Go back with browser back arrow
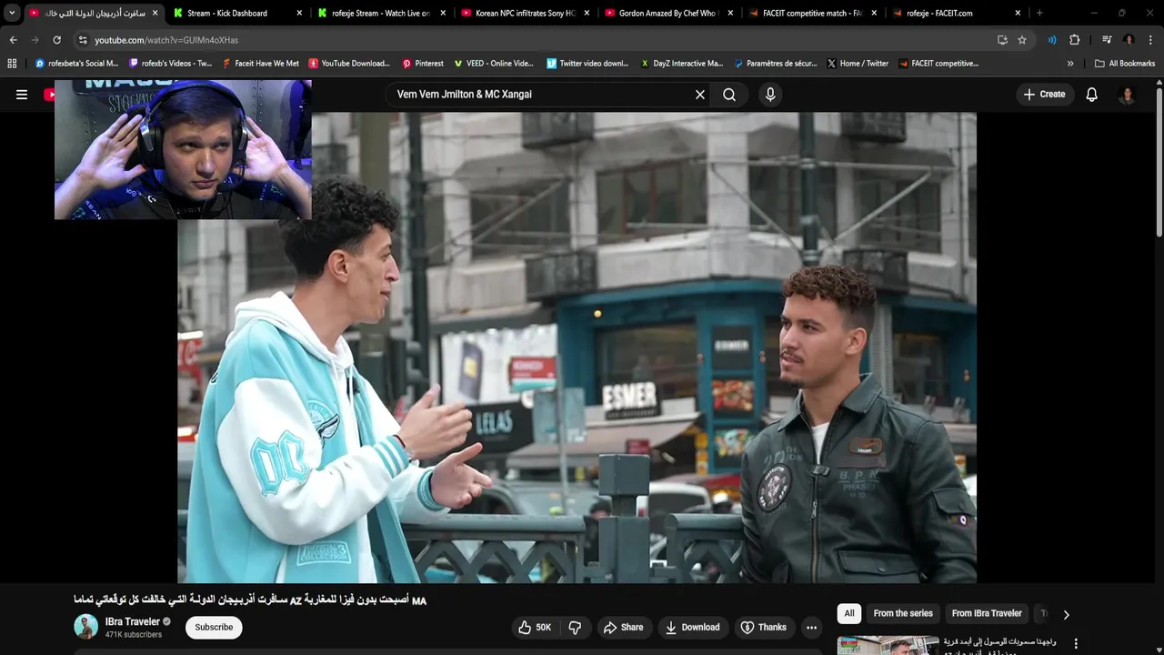Image resolution: width=1164 pixels, height=655 pixels. coord(13,40)
